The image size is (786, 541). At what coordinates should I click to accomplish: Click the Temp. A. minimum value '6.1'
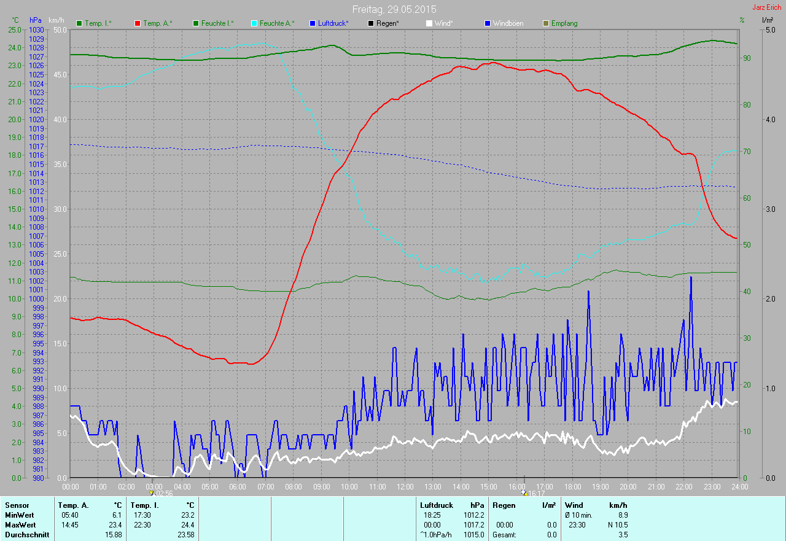[117, 515]
